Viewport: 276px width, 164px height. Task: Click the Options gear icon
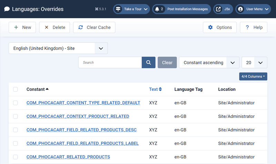pyautogui.click(x=210, y=28)
